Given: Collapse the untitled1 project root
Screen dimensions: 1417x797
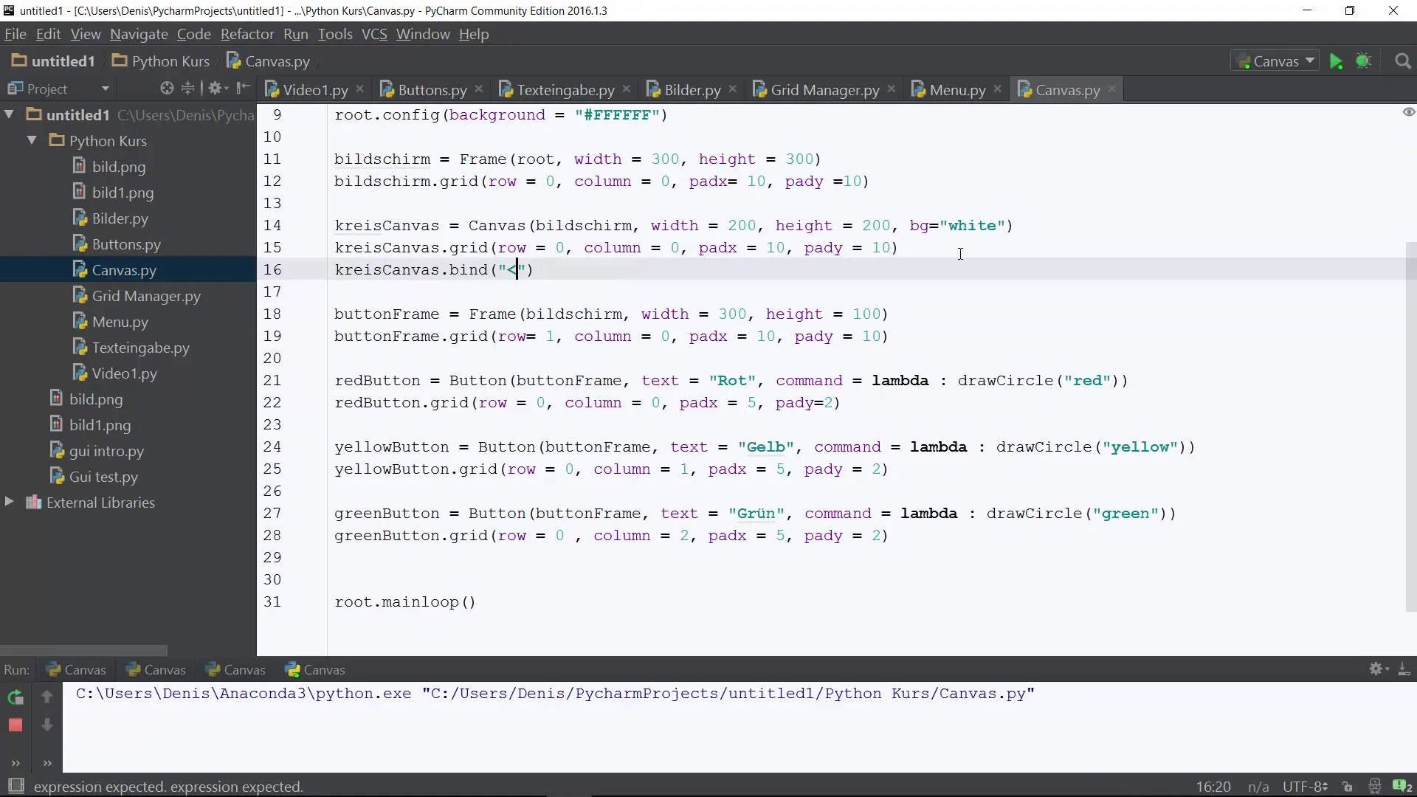Looking at the screenshot, I should (x=10, y=114).
